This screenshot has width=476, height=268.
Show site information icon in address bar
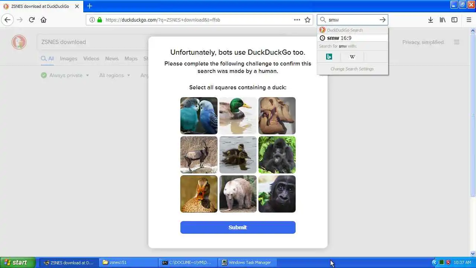point(92,20)
